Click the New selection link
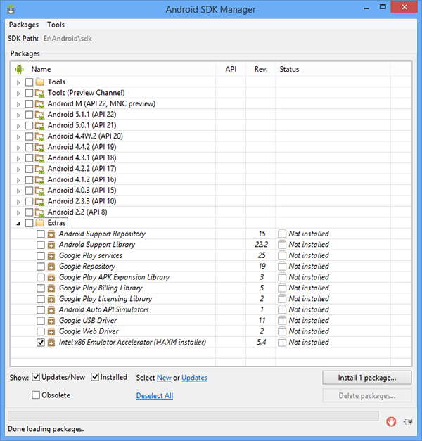 (x=164, y=378)
